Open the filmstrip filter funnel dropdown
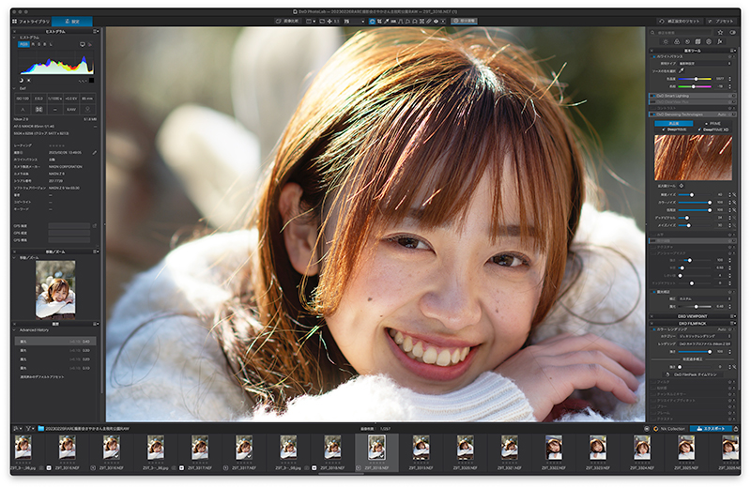The height and width of the screenshot is (488, 751). [x=30, y=429]
